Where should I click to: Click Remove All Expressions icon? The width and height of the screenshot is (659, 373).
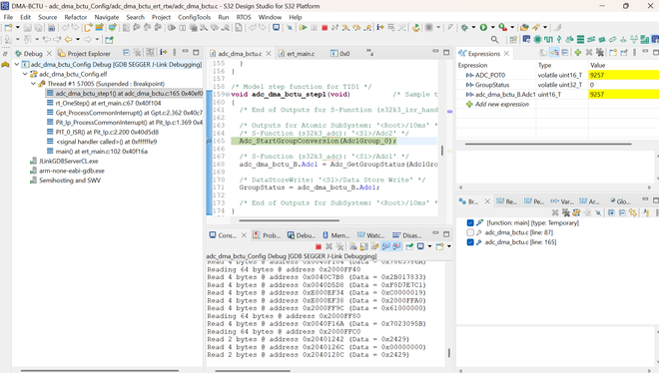pyautogui.click(x=600, y=53)
